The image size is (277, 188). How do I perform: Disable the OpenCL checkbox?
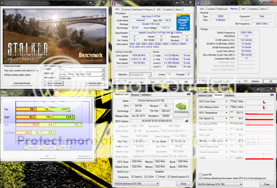point(132,177)
